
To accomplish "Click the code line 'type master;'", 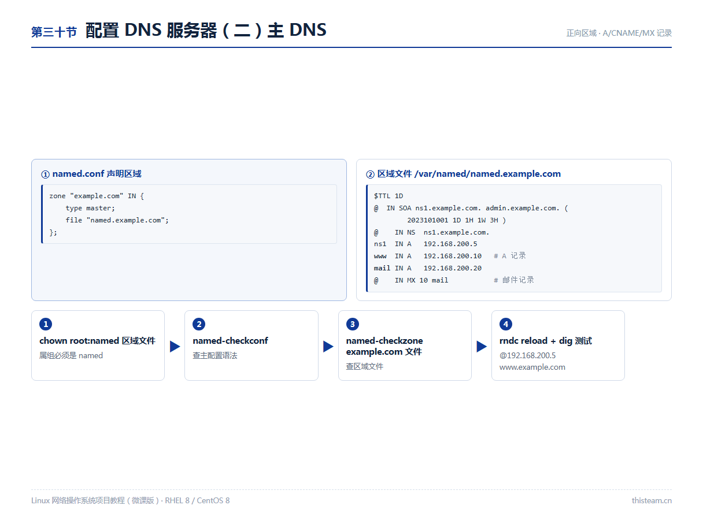I will [90, 208].
